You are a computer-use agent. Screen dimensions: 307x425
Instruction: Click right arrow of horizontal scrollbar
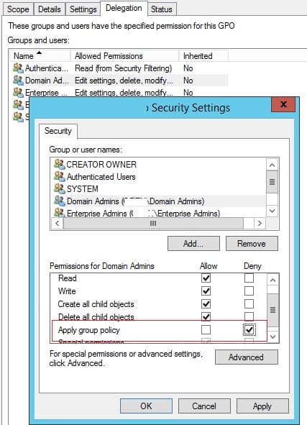[x=260, y=224]
